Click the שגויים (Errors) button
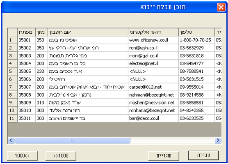 [164, 156]
